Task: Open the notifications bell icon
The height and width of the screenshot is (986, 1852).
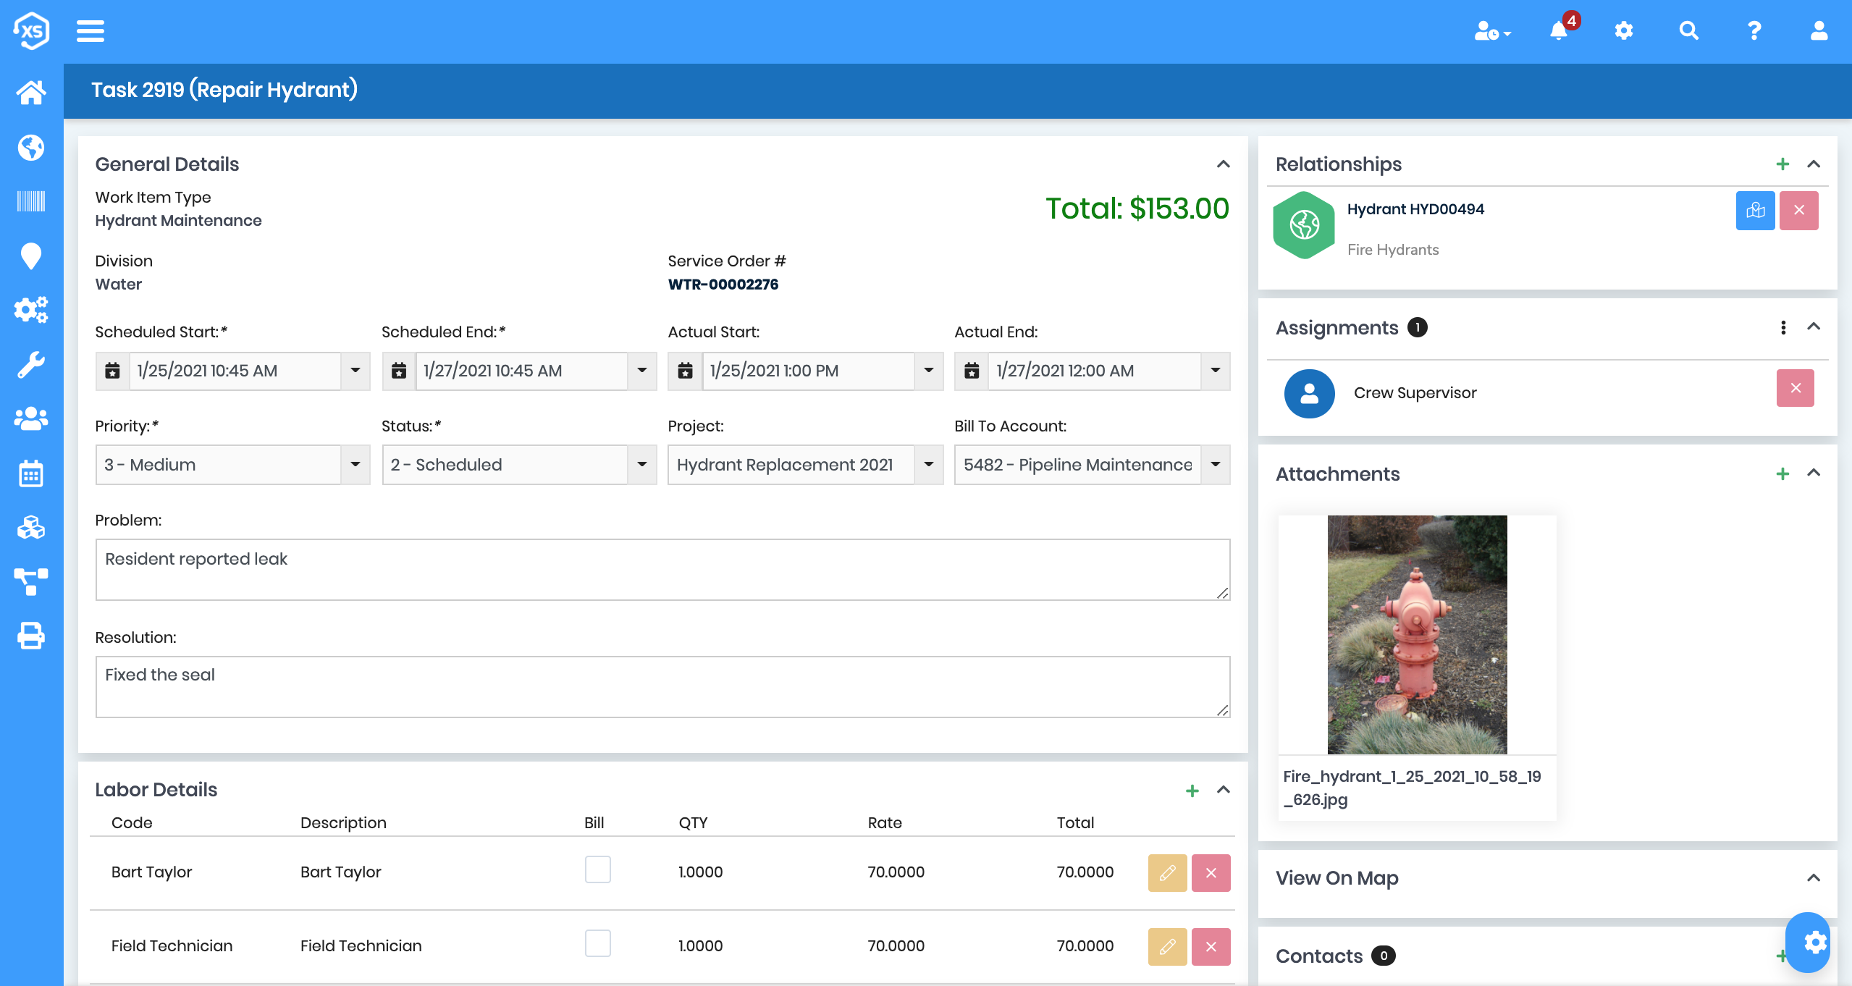Action: pyautogui.click(x=1559, y=31)
